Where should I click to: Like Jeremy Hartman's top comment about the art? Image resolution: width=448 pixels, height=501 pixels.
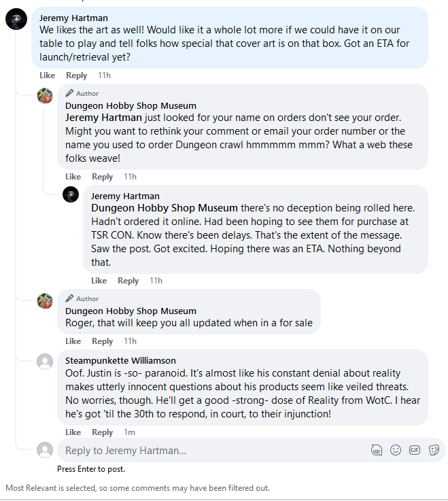[x=47, y=75]
